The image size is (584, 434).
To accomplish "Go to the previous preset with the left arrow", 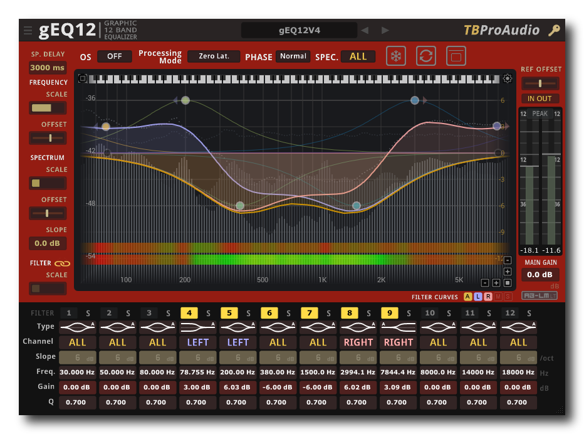I will (x=365, y=30).
